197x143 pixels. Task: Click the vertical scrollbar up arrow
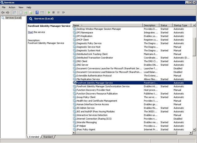(194, 25)
